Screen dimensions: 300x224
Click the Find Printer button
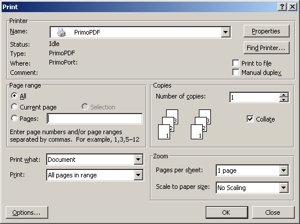click(x=266, y=48)
